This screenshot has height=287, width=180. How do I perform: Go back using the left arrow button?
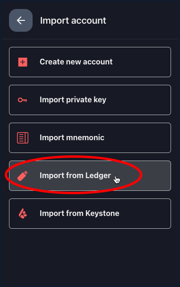(21, 20)
